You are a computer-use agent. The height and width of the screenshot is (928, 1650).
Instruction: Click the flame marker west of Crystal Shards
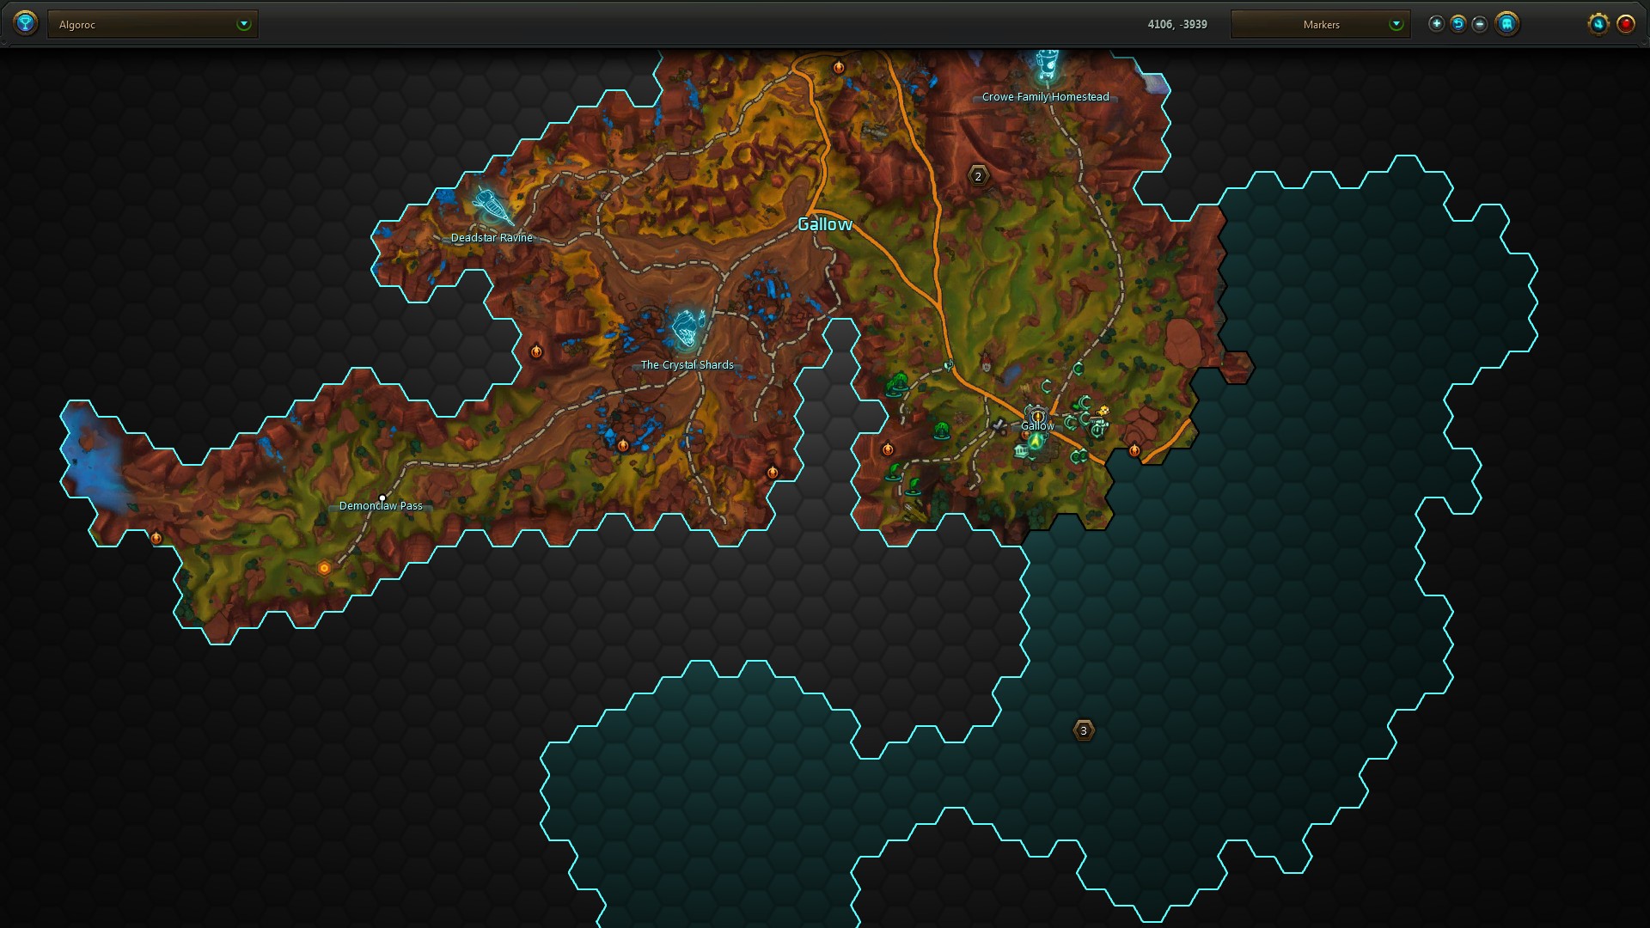(x=536, y=351)
